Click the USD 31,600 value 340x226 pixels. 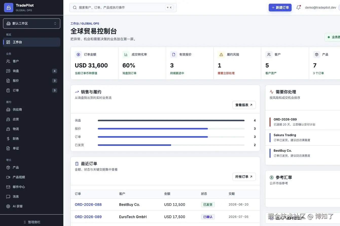[x=91, y=65]
